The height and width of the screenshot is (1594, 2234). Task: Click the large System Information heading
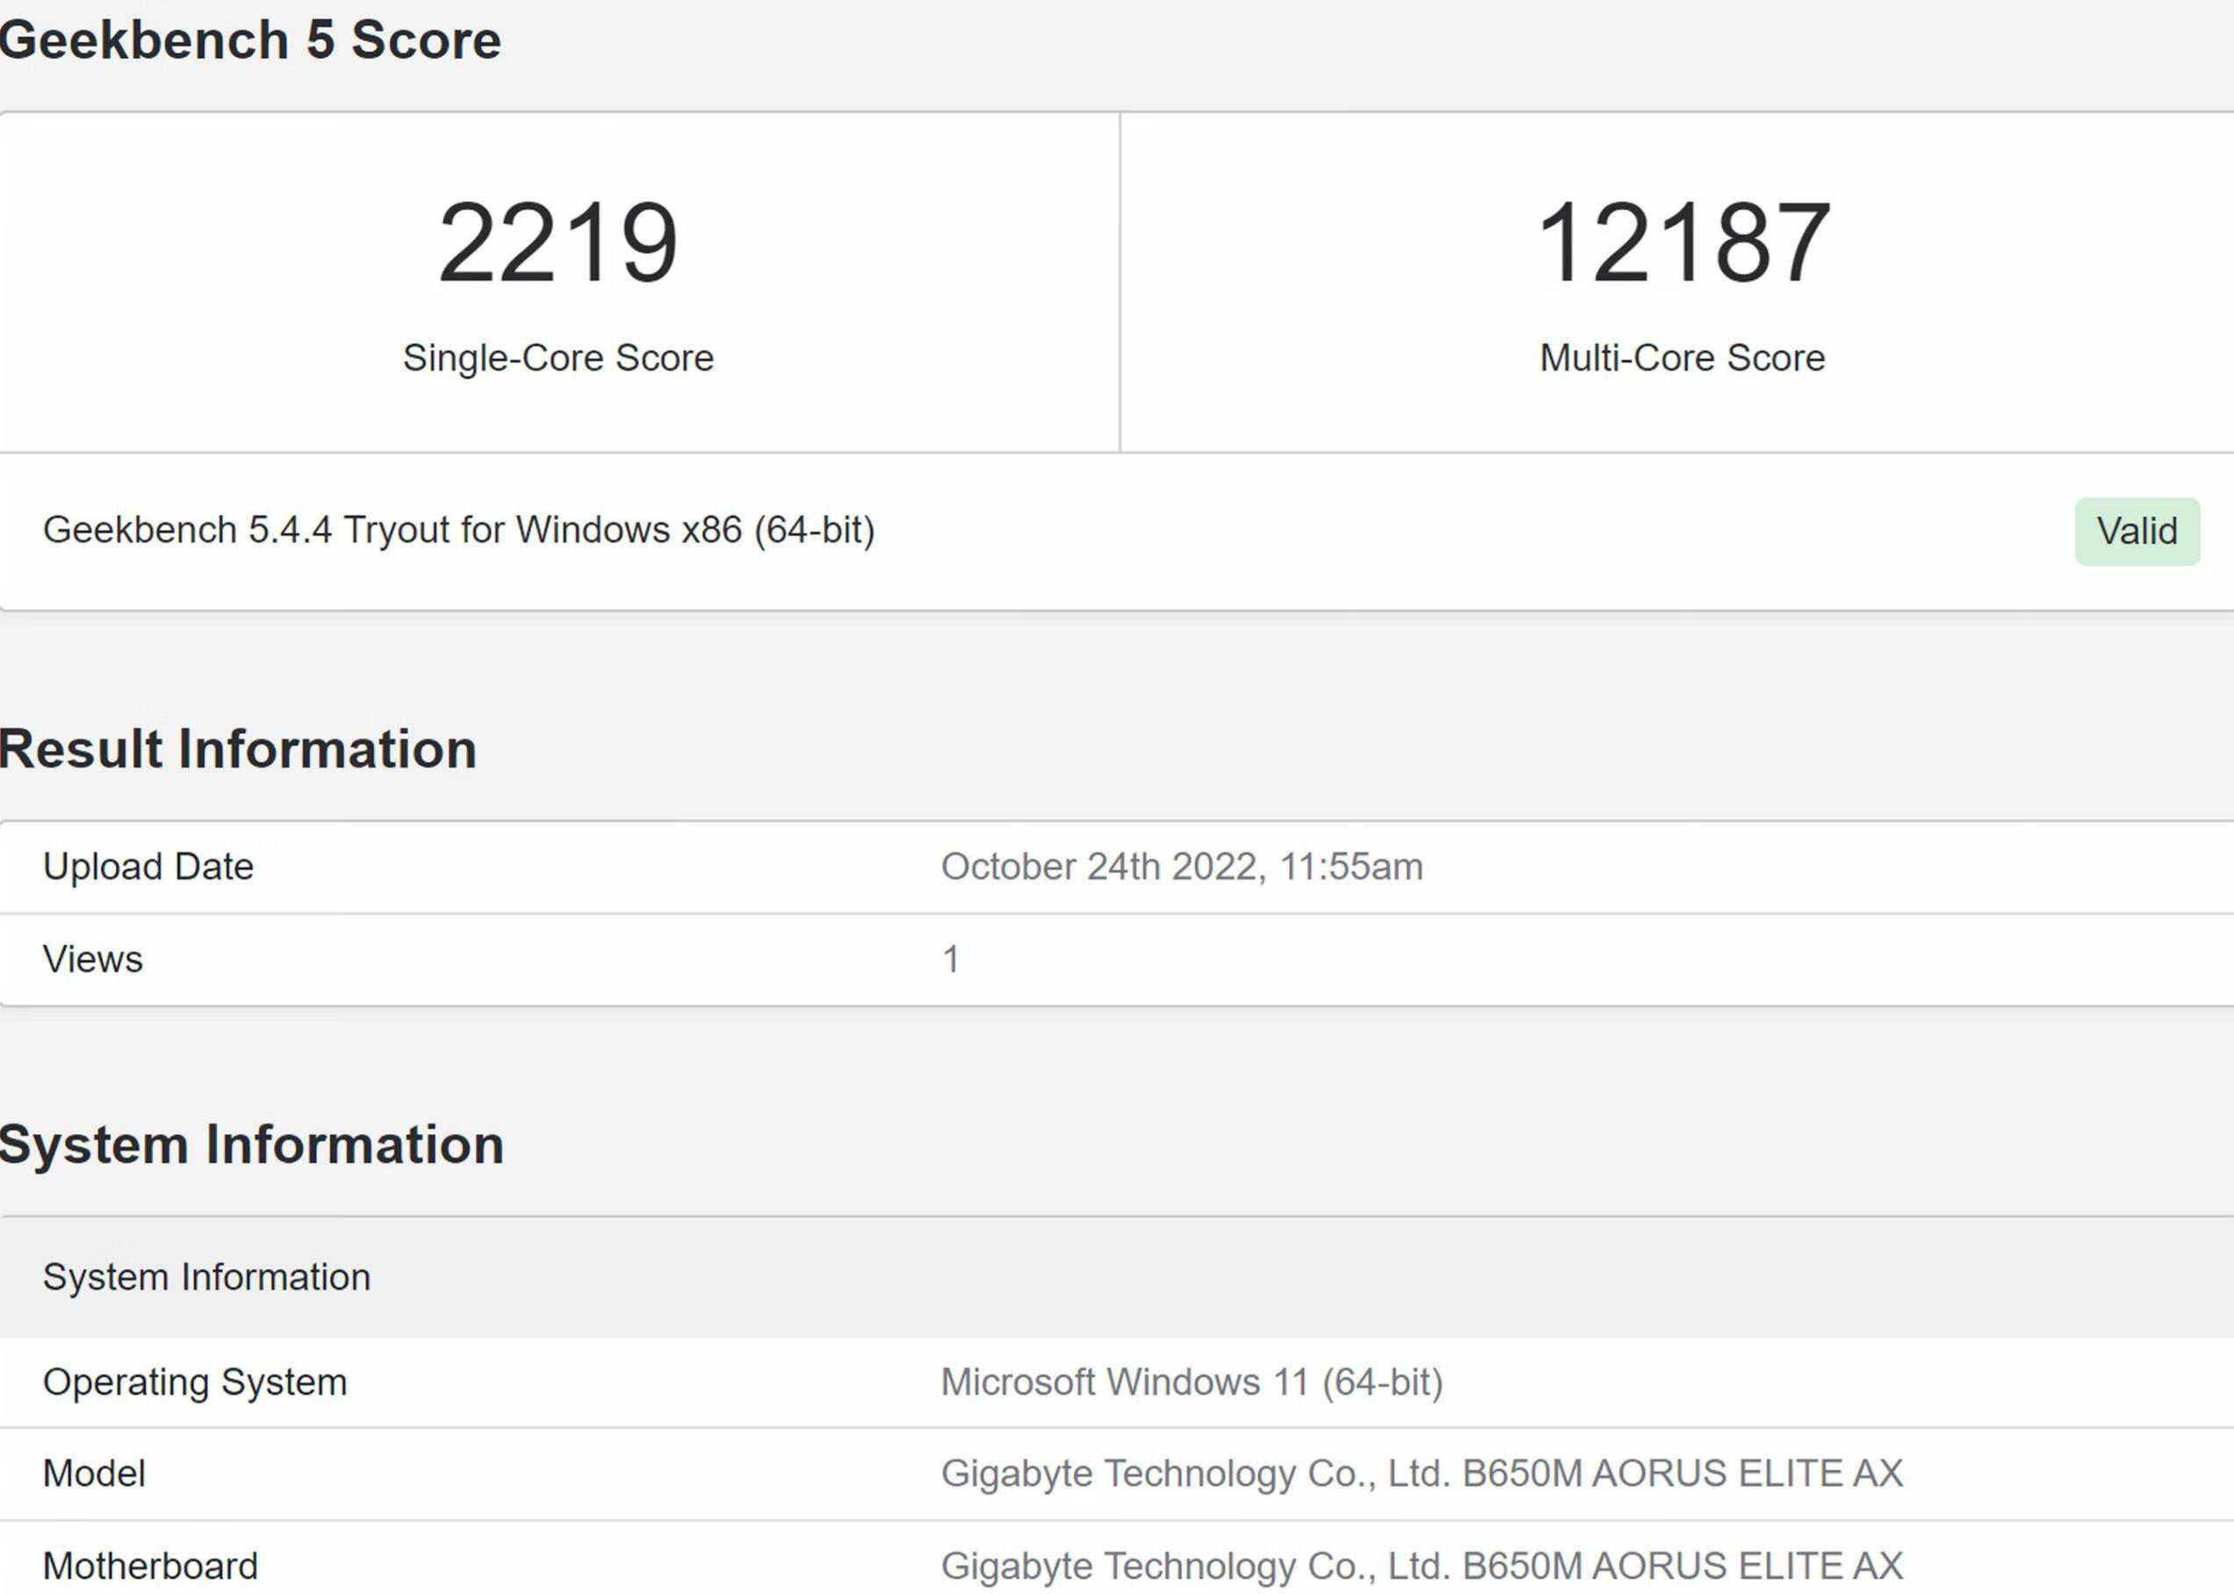(x=251, y=1145)
